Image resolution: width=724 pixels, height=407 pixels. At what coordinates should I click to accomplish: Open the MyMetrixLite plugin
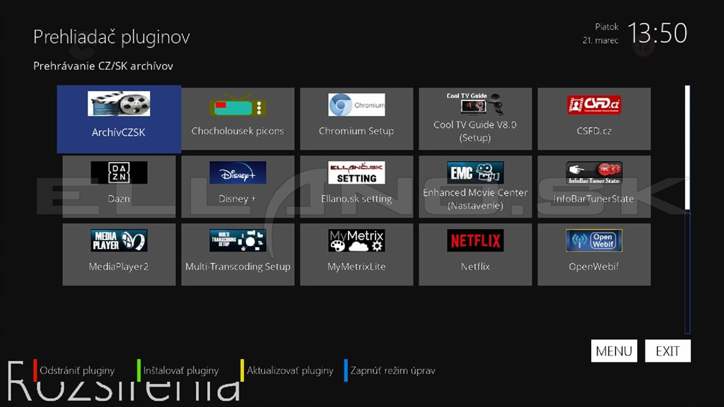(356, 254)
